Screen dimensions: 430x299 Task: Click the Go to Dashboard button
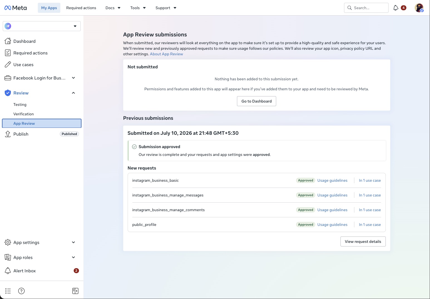point(256,101)
